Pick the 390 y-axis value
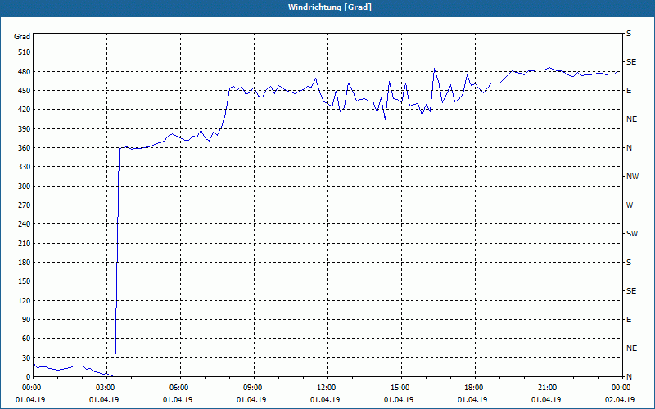 (x=25, y=129)
